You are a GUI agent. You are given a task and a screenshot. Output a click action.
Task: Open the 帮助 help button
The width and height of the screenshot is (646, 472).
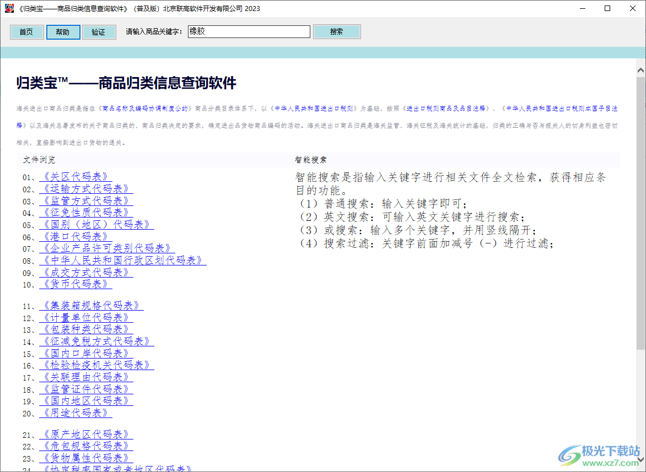click(x=63, y=32)
